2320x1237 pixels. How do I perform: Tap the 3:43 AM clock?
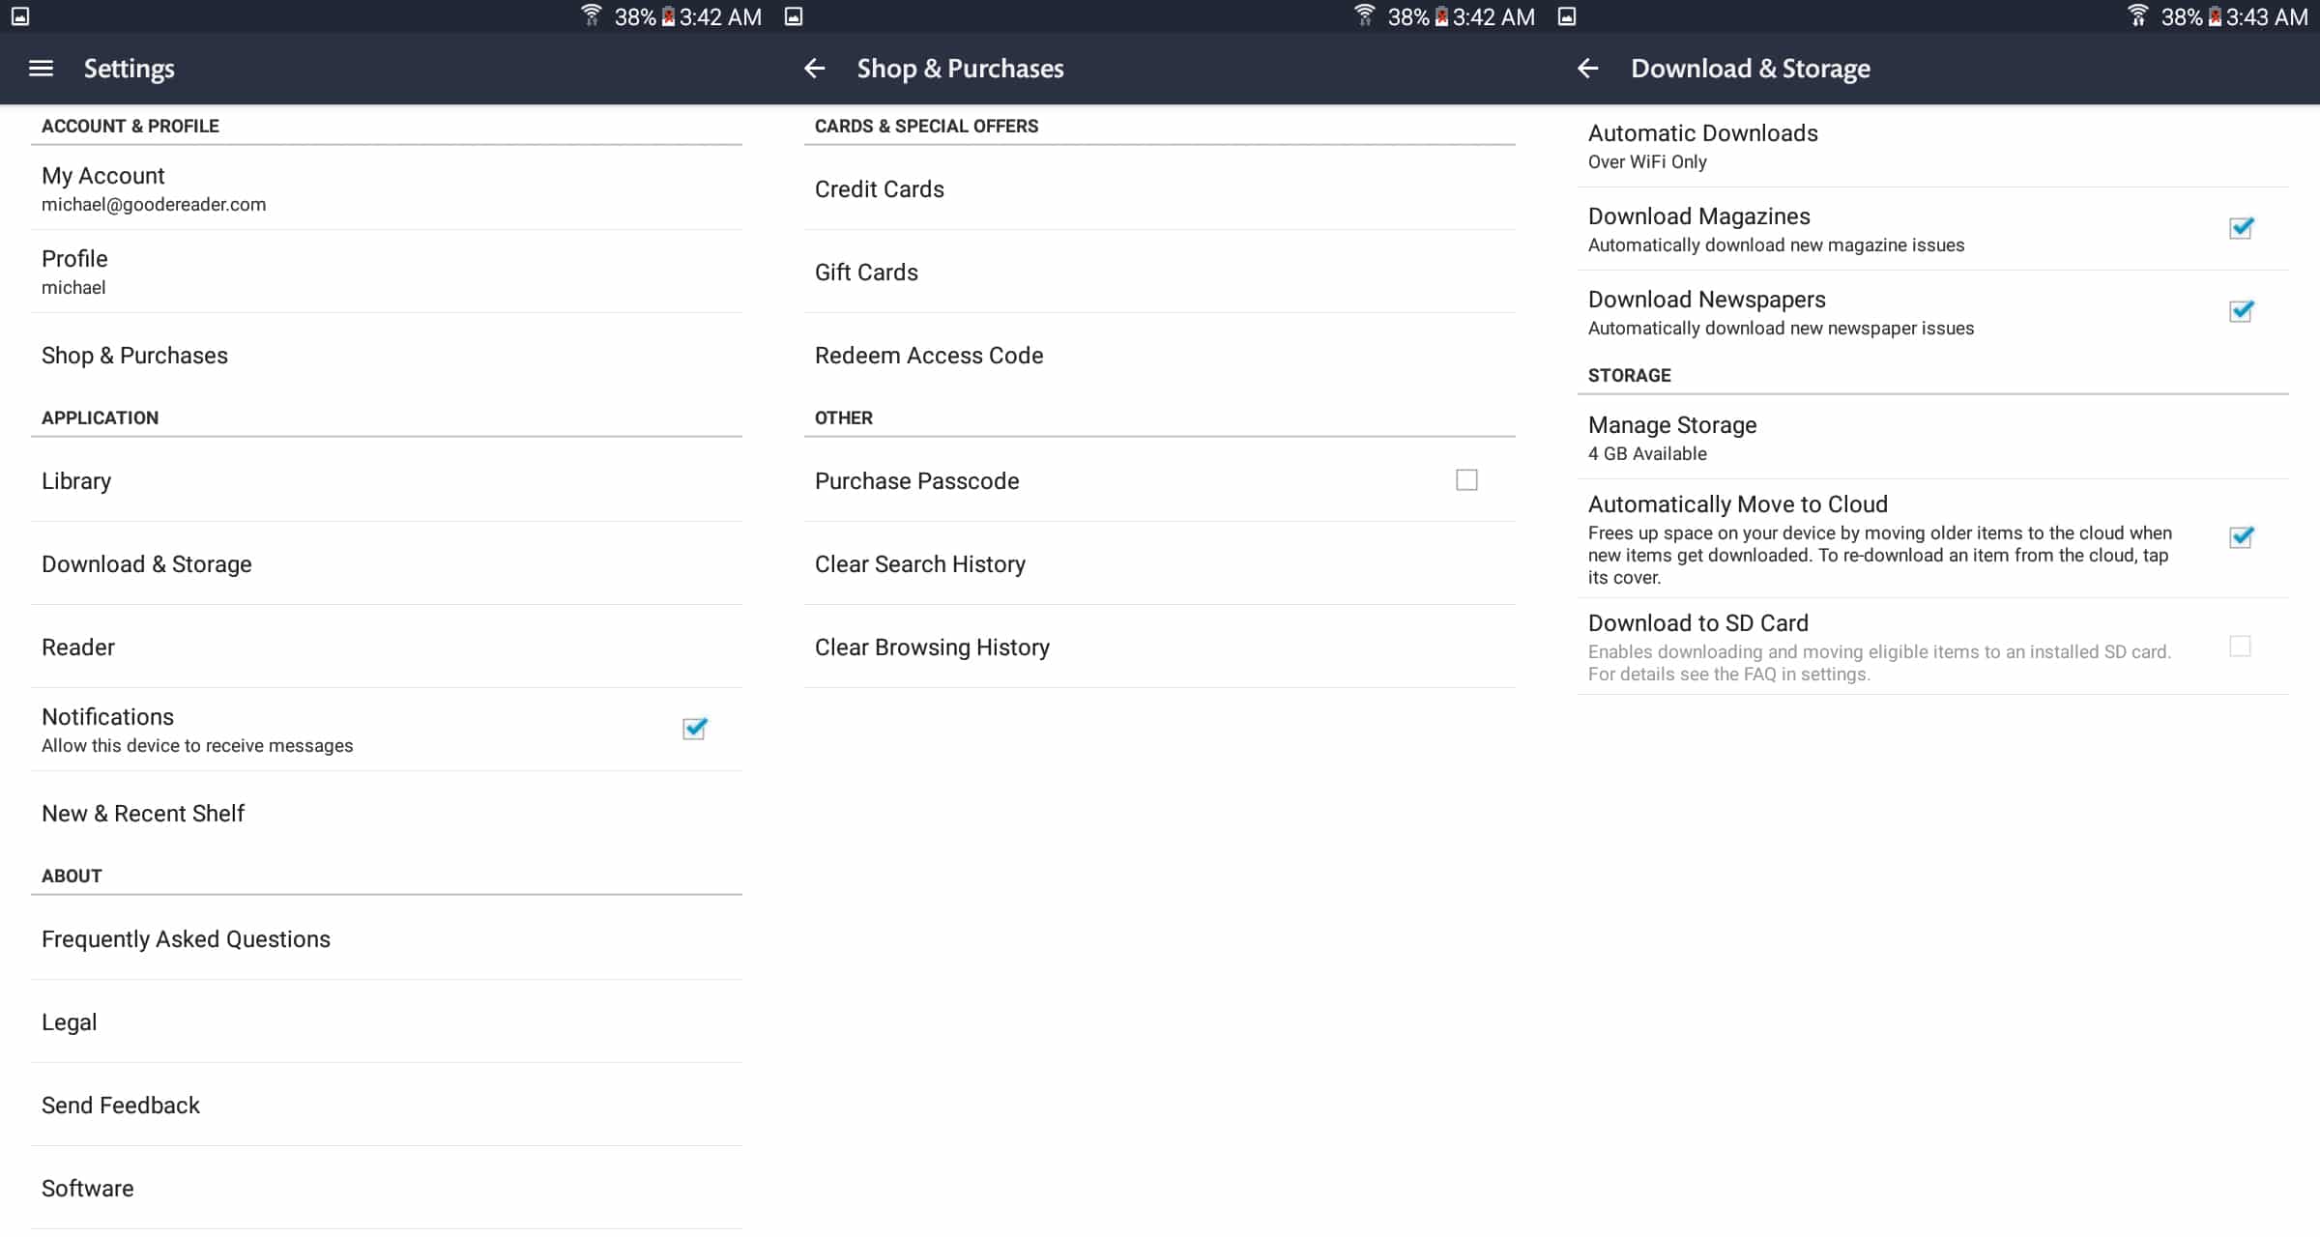pyautogui.click(x=2267, y=16)
